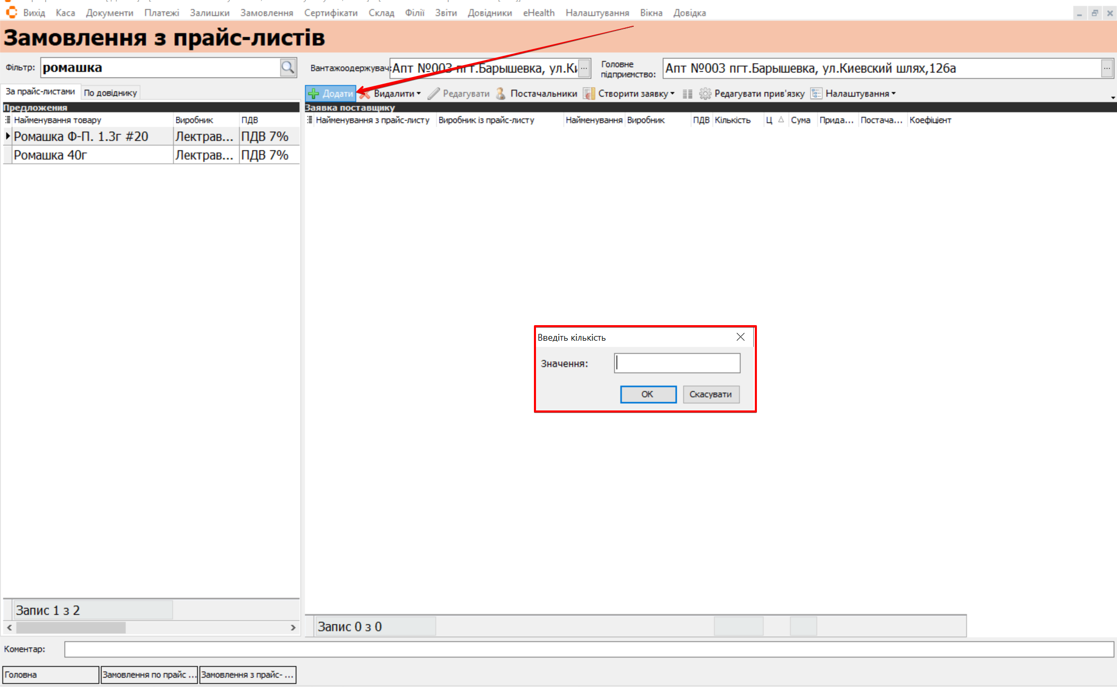Click the Створити заявку document icon
The width and height of the screenshot is (1117, 687).
click(588, 94)
